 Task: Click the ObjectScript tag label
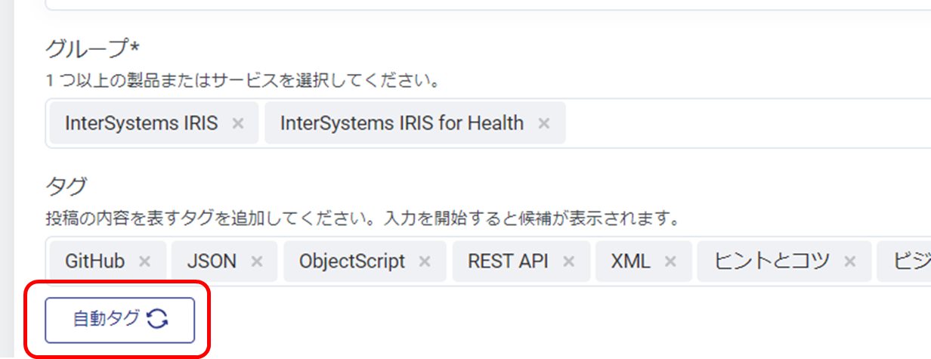click(352, 262)
